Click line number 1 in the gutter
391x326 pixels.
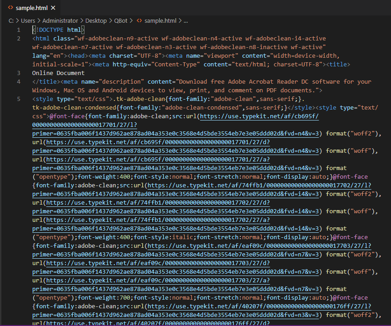(19, 30)
